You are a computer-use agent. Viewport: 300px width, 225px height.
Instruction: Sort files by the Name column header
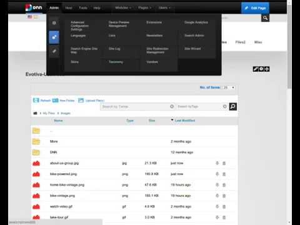[58, 121]
